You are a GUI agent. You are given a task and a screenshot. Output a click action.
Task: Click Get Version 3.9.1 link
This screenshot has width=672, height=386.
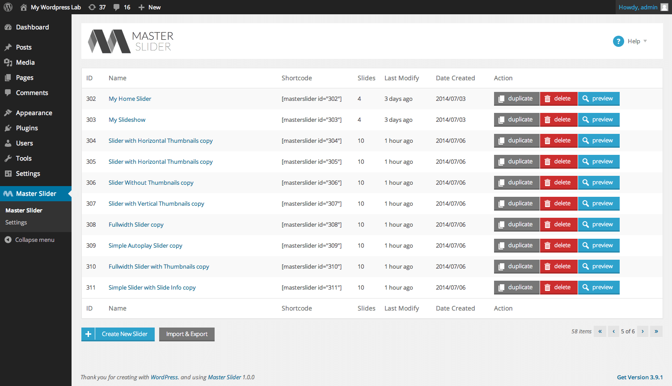click(x=640, y=377)
